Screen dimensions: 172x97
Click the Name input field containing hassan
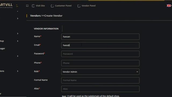100,37
